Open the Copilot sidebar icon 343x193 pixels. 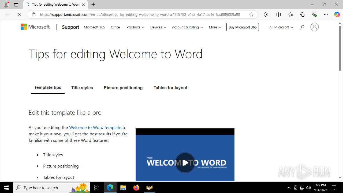click(x=337, y=14)
